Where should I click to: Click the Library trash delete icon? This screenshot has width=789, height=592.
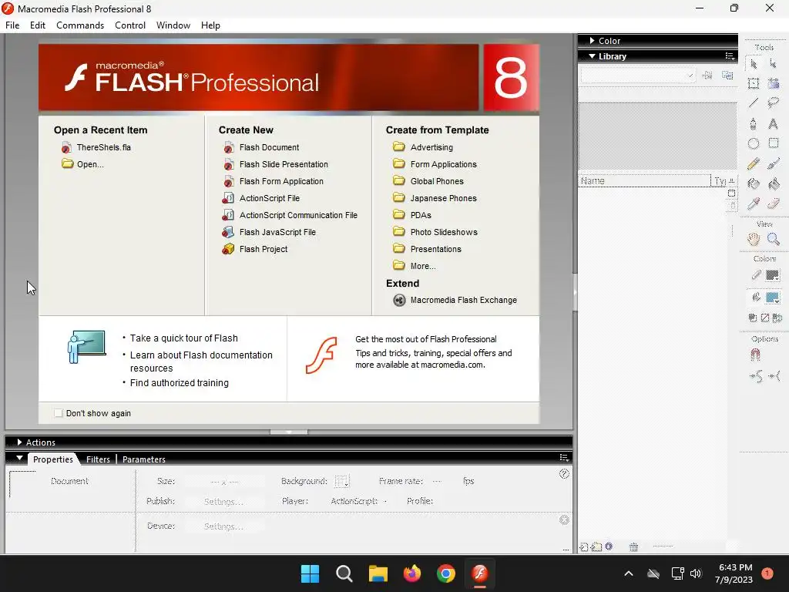click(x=633, y=547)
